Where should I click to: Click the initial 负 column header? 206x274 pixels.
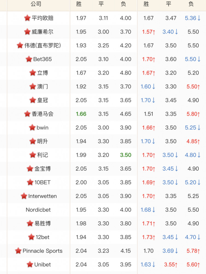click(x=123, y=4)
